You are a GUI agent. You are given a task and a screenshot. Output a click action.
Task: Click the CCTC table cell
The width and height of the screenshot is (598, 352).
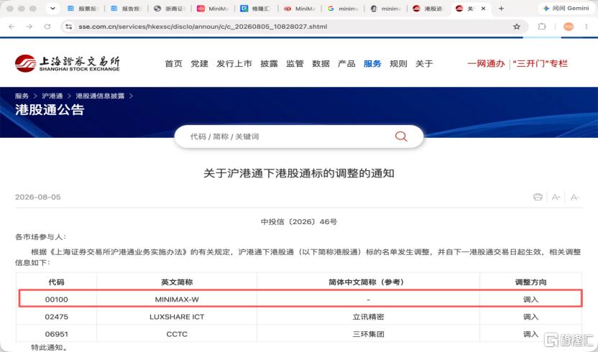coord(177,334)
